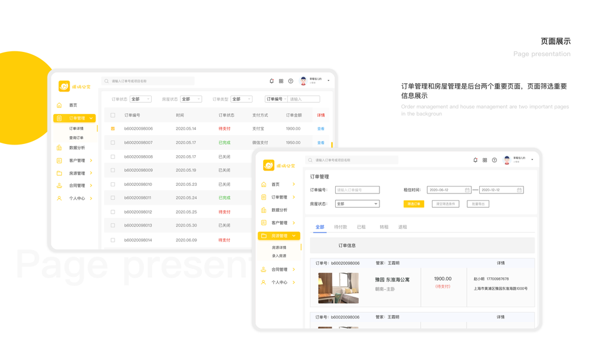
Task: Open the calendar icon of the 2020-06-12 date field
Action: pyautogui.click(x=467, y=190)
